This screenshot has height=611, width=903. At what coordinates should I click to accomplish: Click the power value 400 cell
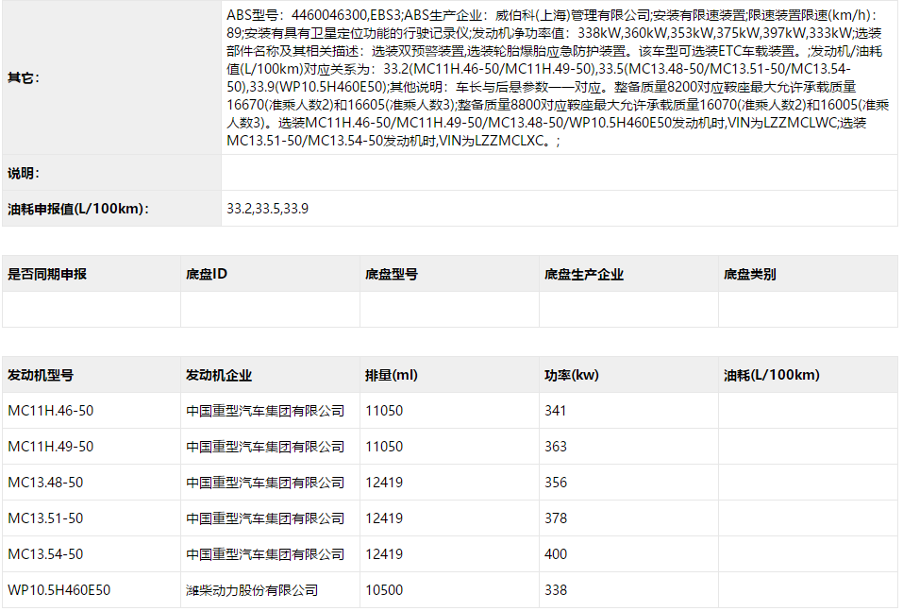555,553
